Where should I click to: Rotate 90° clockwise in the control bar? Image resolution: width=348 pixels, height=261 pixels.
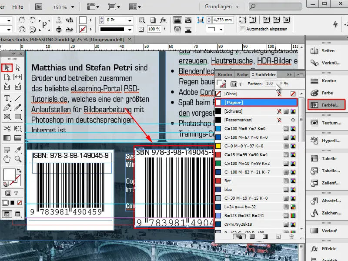pyautogui.click(x=22, y=20)
